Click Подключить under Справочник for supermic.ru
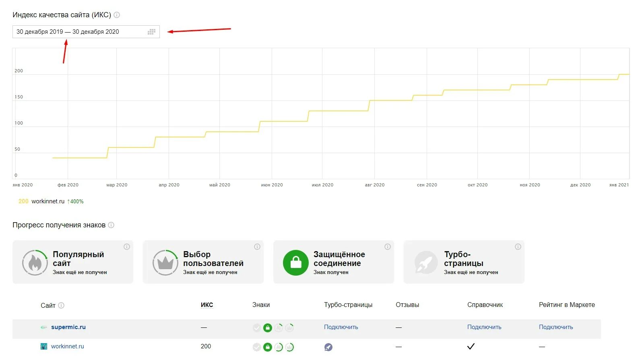This screenshot has height=360, width=640. (484, 327)
